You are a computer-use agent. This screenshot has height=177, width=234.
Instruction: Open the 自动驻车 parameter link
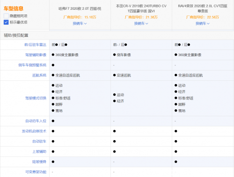tap(39, 142)
